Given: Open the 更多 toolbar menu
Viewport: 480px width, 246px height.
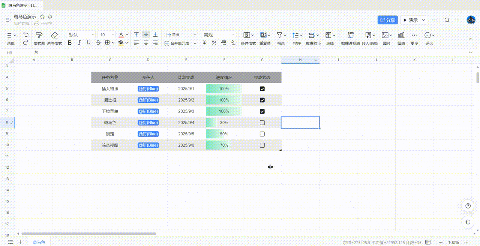Looking at the screenshot, I should 414,39.
